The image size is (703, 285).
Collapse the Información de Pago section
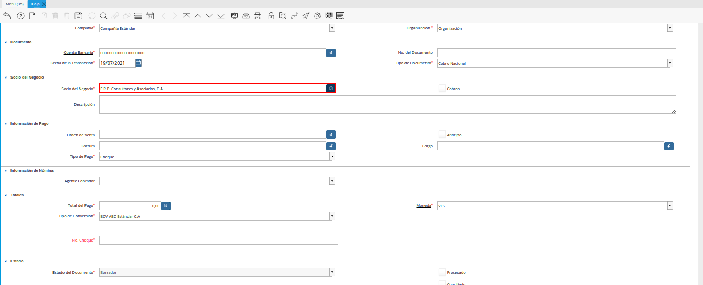pos(6,123)
